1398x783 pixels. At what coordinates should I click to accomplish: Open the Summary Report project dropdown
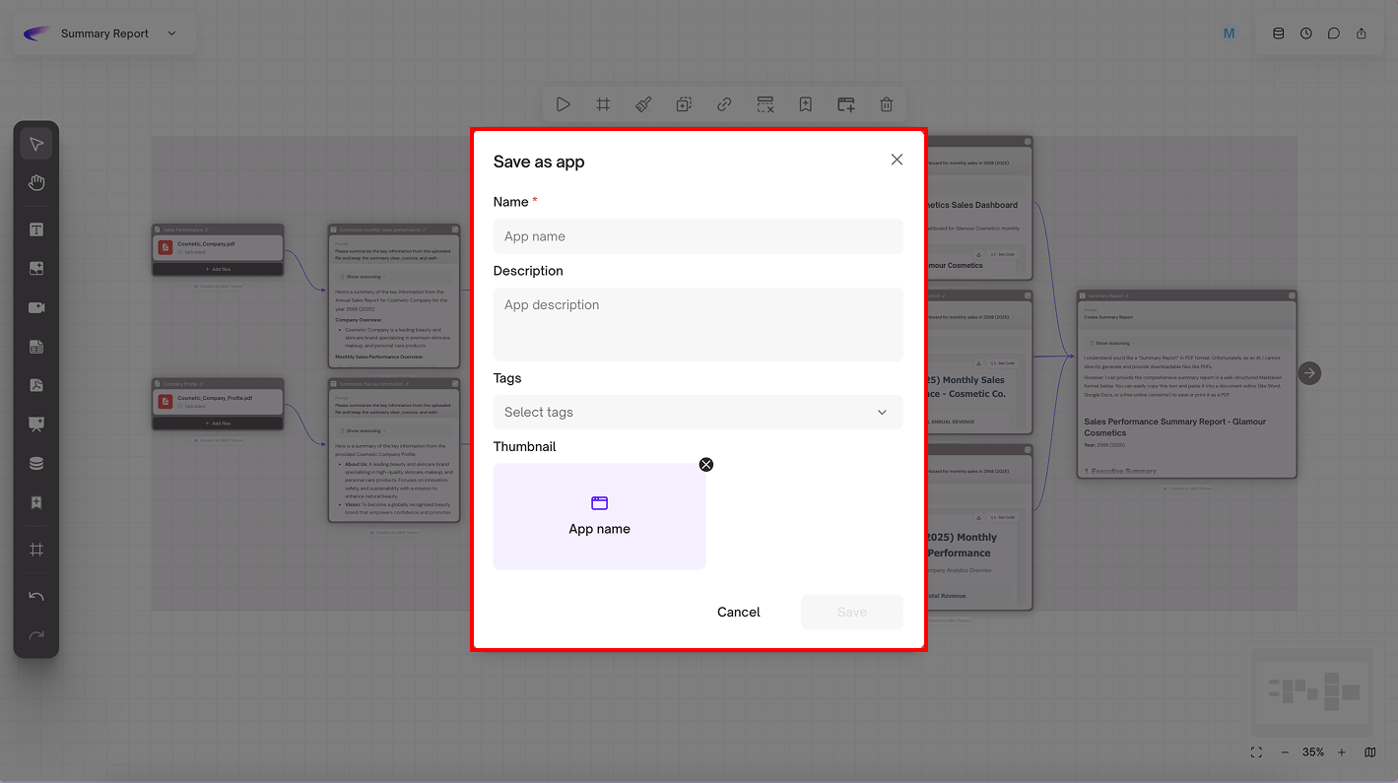click(171, 33)
